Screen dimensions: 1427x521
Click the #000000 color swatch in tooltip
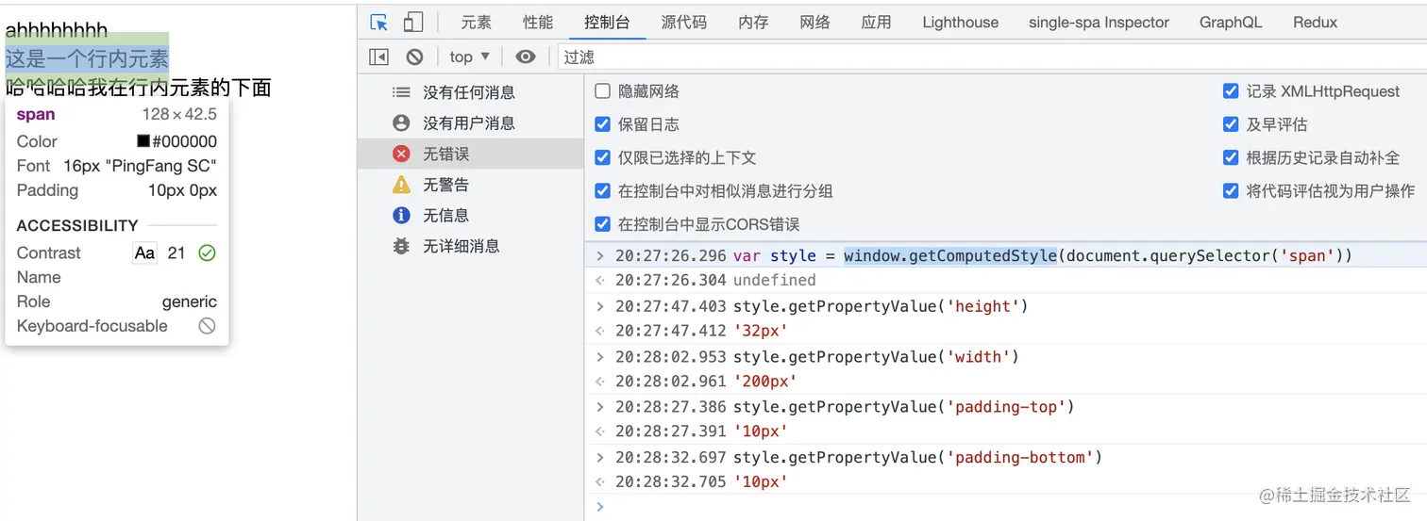point(143,141)
